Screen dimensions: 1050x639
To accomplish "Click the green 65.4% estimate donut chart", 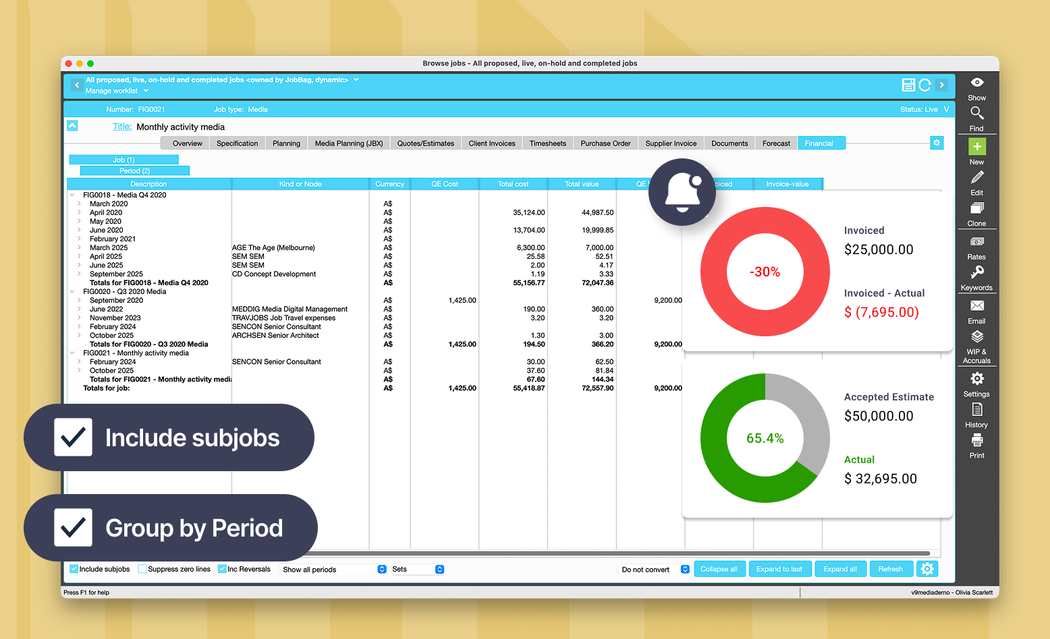I will pos(765,438).
